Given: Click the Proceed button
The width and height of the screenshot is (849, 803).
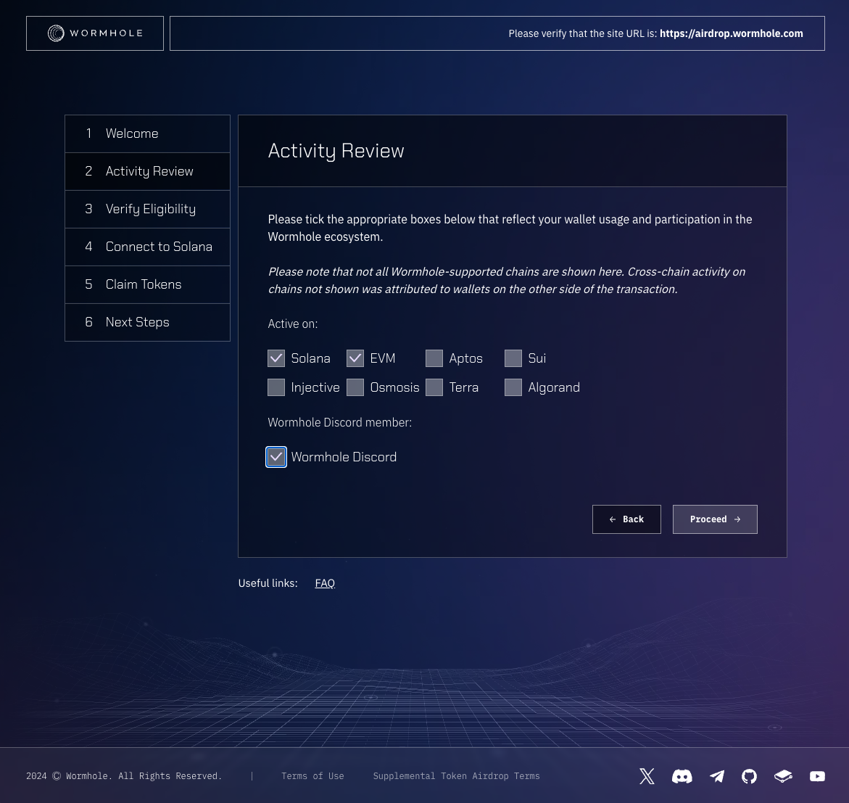Looking at the screenshot, I should [x=715, y=519].
